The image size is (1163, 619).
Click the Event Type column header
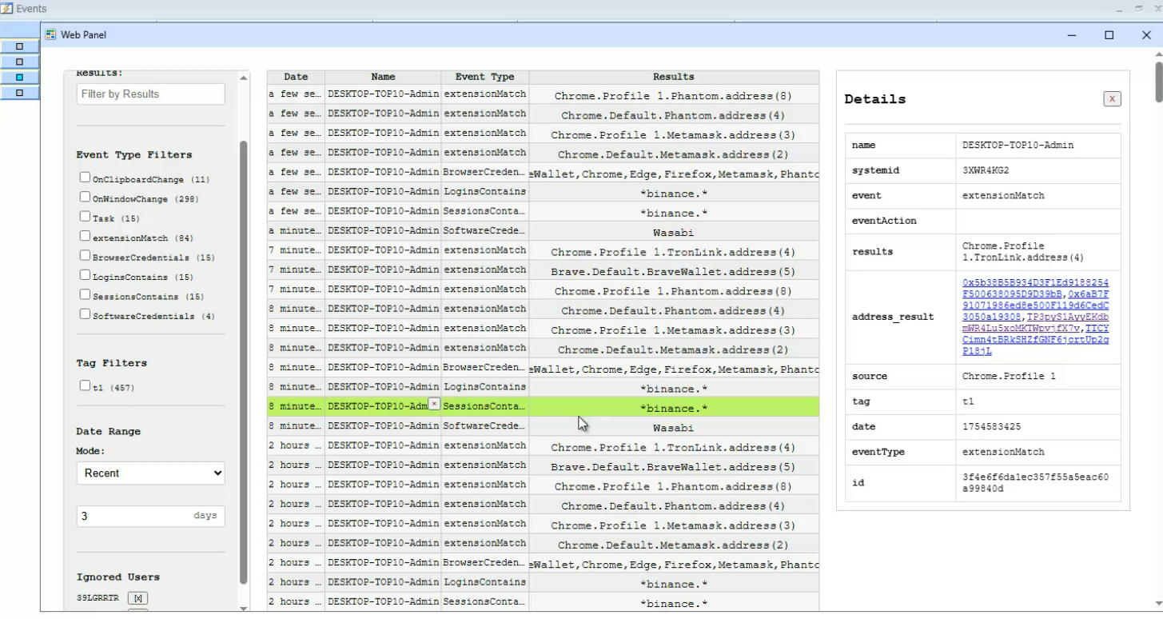[x=485, y=77]
